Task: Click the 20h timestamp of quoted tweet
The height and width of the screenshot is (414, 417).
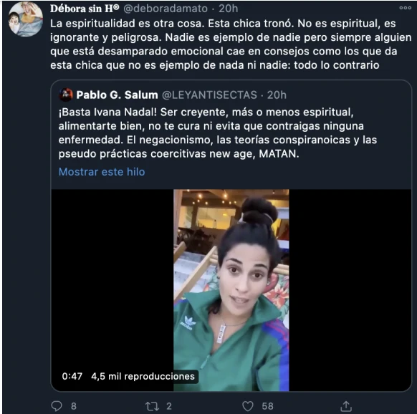Action: pyautogui.click(x=277, y=95)
